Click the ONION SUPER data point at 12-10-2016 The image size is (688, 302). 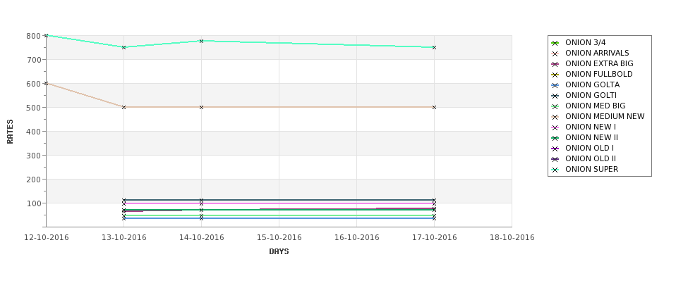(46, 35)
